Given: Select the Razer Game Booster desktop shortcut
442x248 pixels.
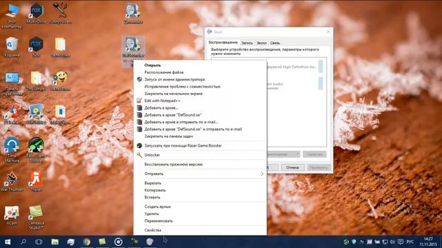Looking at the screenshot, I should [36, 150].
